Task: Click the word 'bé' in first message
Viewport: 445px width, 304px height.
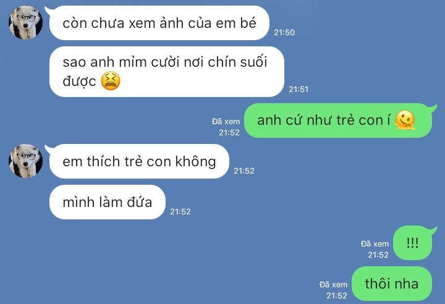Action: 248,23
